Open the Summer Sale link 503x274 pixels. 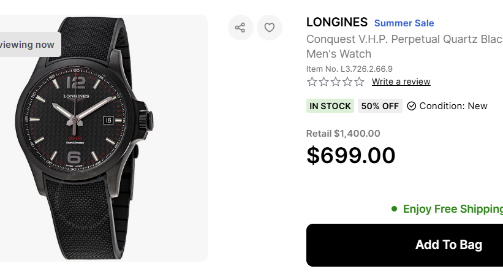tap(404, 23)
